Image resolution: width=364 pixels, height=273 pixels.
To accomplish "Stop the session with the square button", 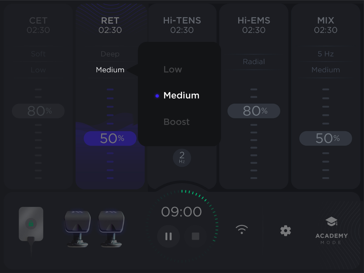I will pyautogui.click(x=195, y=236).
